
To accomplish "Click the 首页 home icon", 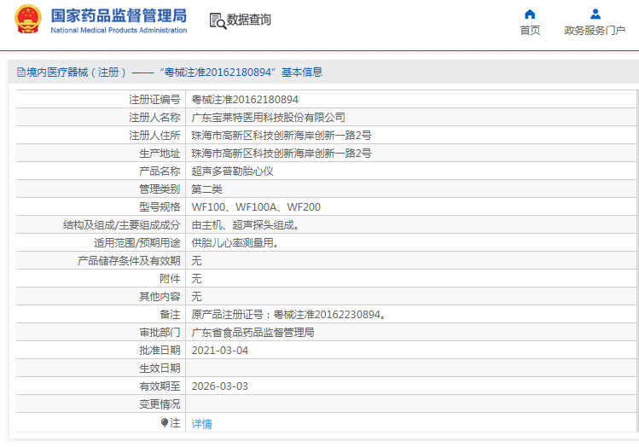I will 530,15.
